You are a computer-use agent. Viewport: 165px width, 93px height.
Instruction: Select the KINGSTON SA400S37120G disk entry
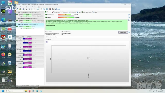[30, 26]
